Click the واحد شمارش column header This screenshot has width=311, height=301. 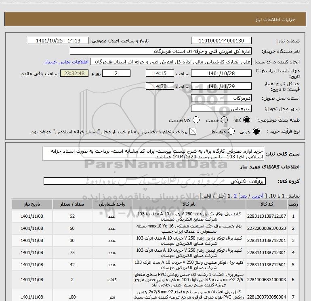click(112, 204)
